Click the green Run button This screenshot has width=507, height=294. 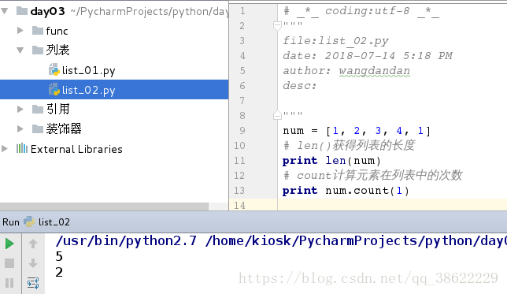[x=9, y=244]
